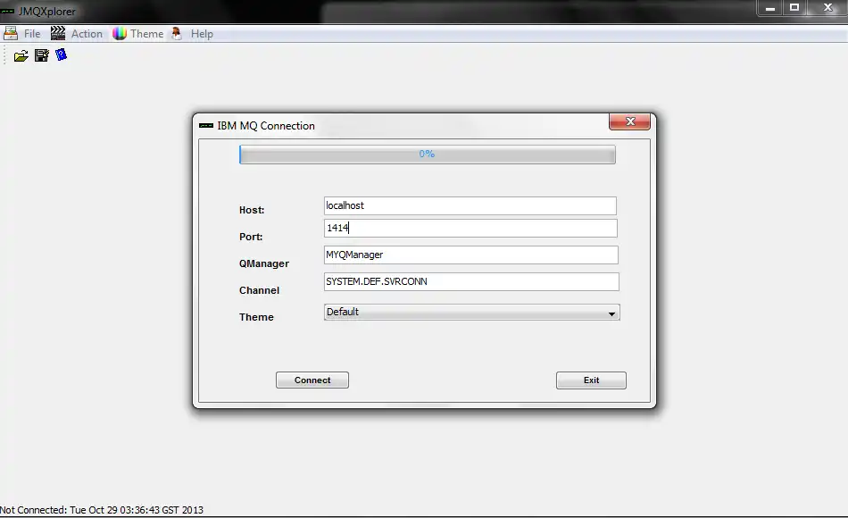Click the Host: label
This screenshot has width=848, height=518.
(252, 210)
